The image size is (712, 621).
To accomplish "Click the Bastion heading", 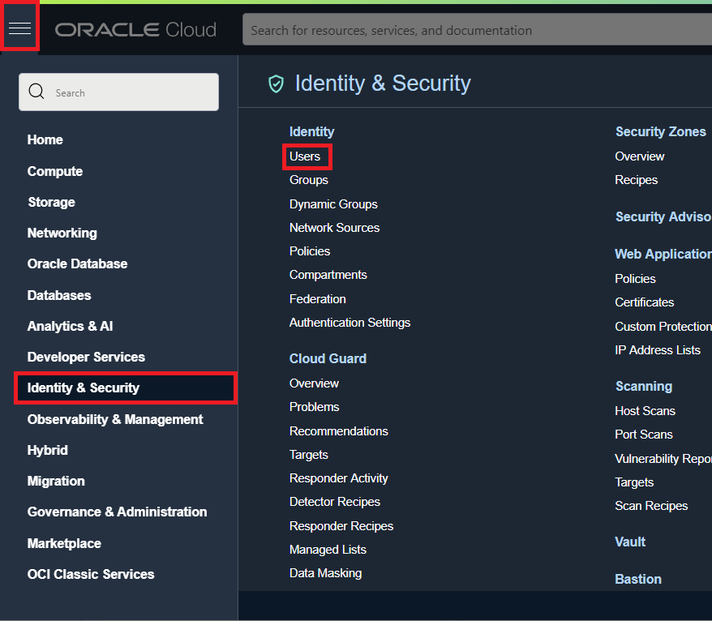I will coord(638,579).
